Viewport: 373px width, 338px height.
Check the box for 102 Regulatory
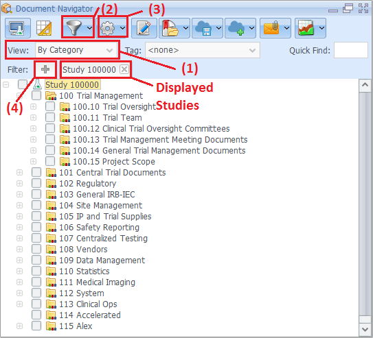click(36, 183)
